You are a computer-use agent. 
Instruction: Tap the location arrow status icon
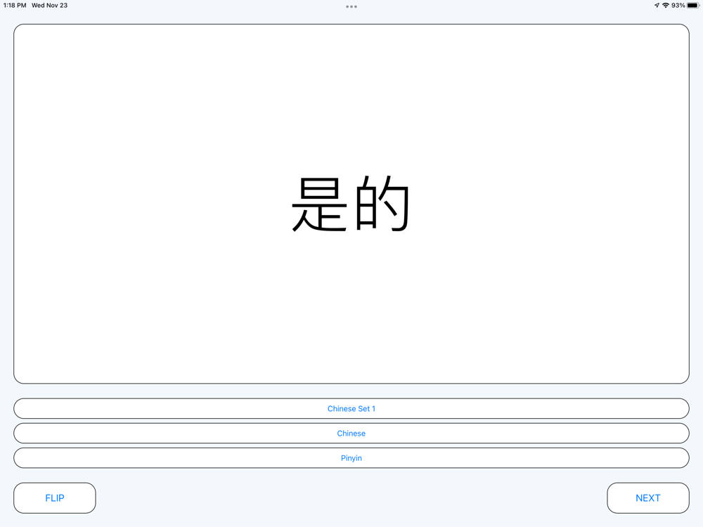pos(657,6)
